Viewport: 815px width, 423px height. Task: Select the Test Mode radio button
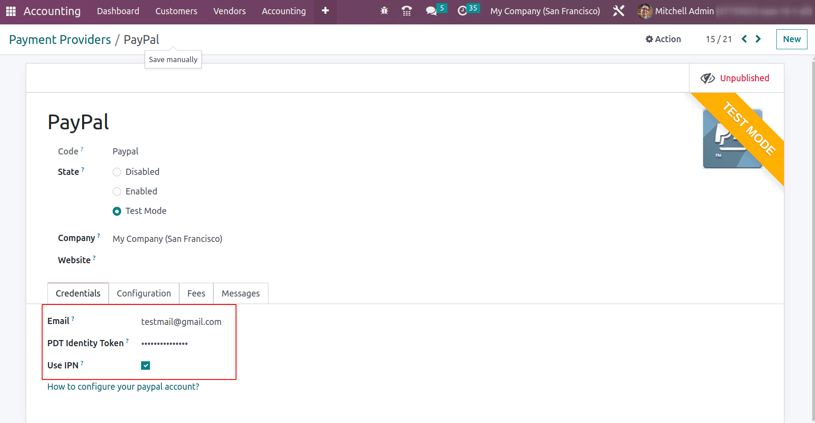tap(117, 211)
